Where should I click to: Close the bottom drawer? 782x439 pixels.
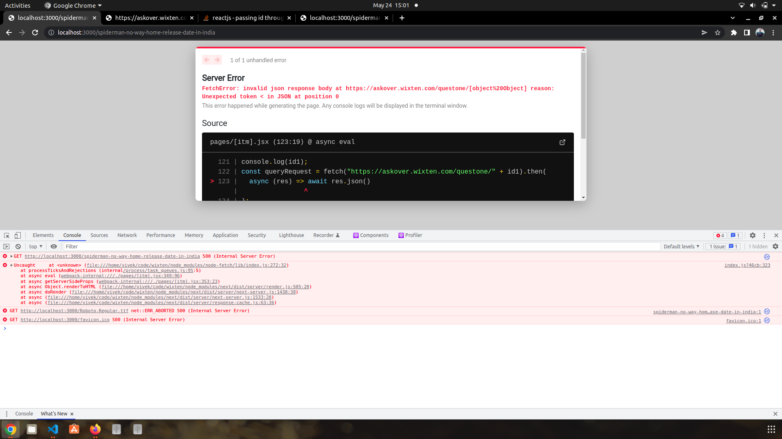[775, 414]
